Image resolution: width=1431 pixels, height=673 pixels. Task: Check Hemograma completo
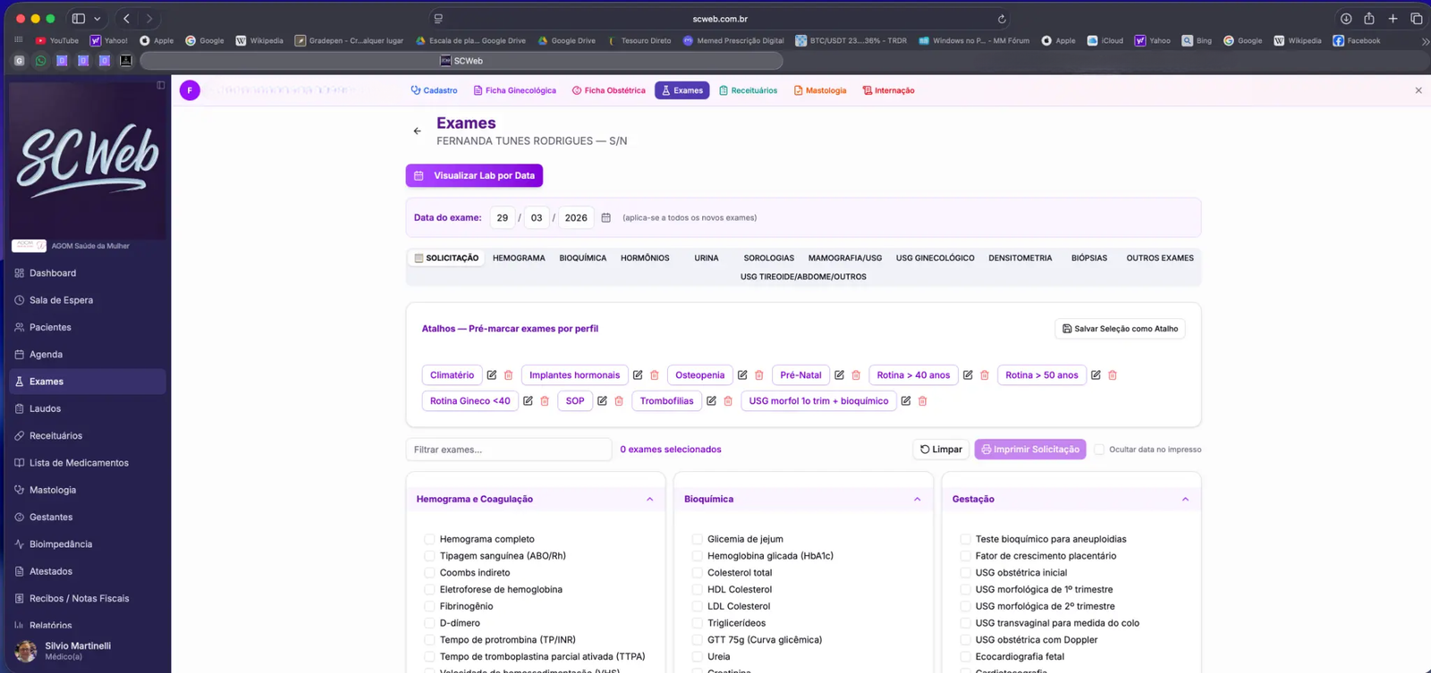coord(429,539)
